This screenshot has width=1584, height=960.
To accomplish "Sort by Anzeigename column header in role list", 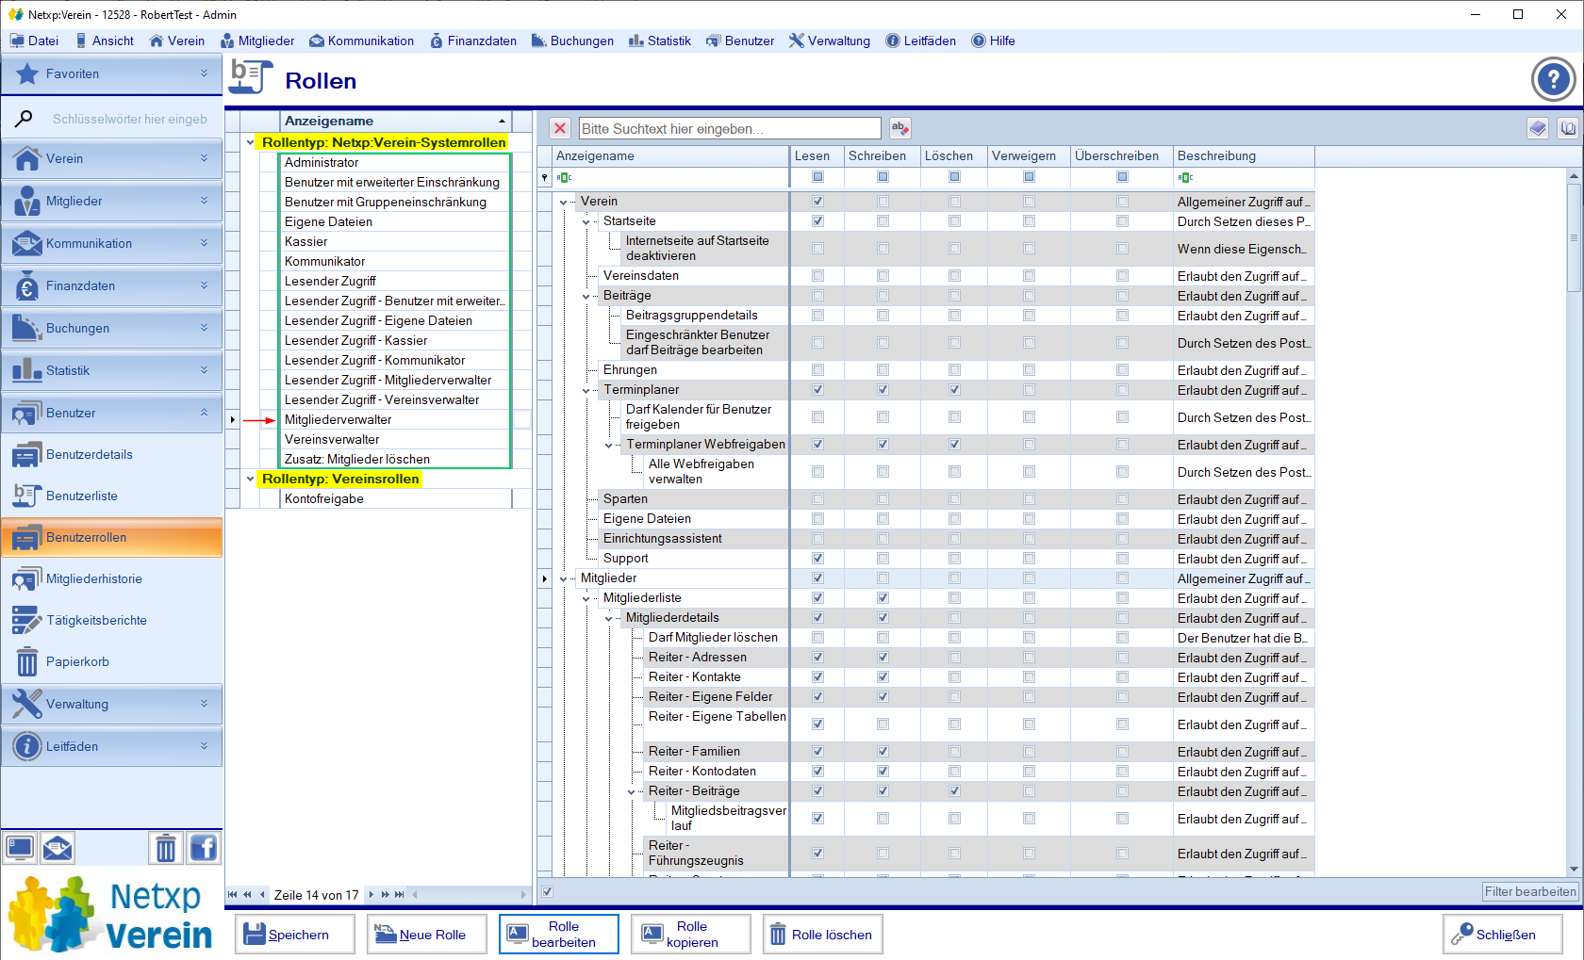I will coord(396,121).
